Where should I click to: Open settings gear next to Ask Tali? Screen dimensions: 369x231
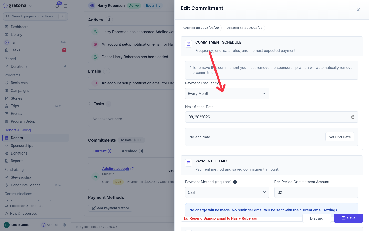[64, 225]
